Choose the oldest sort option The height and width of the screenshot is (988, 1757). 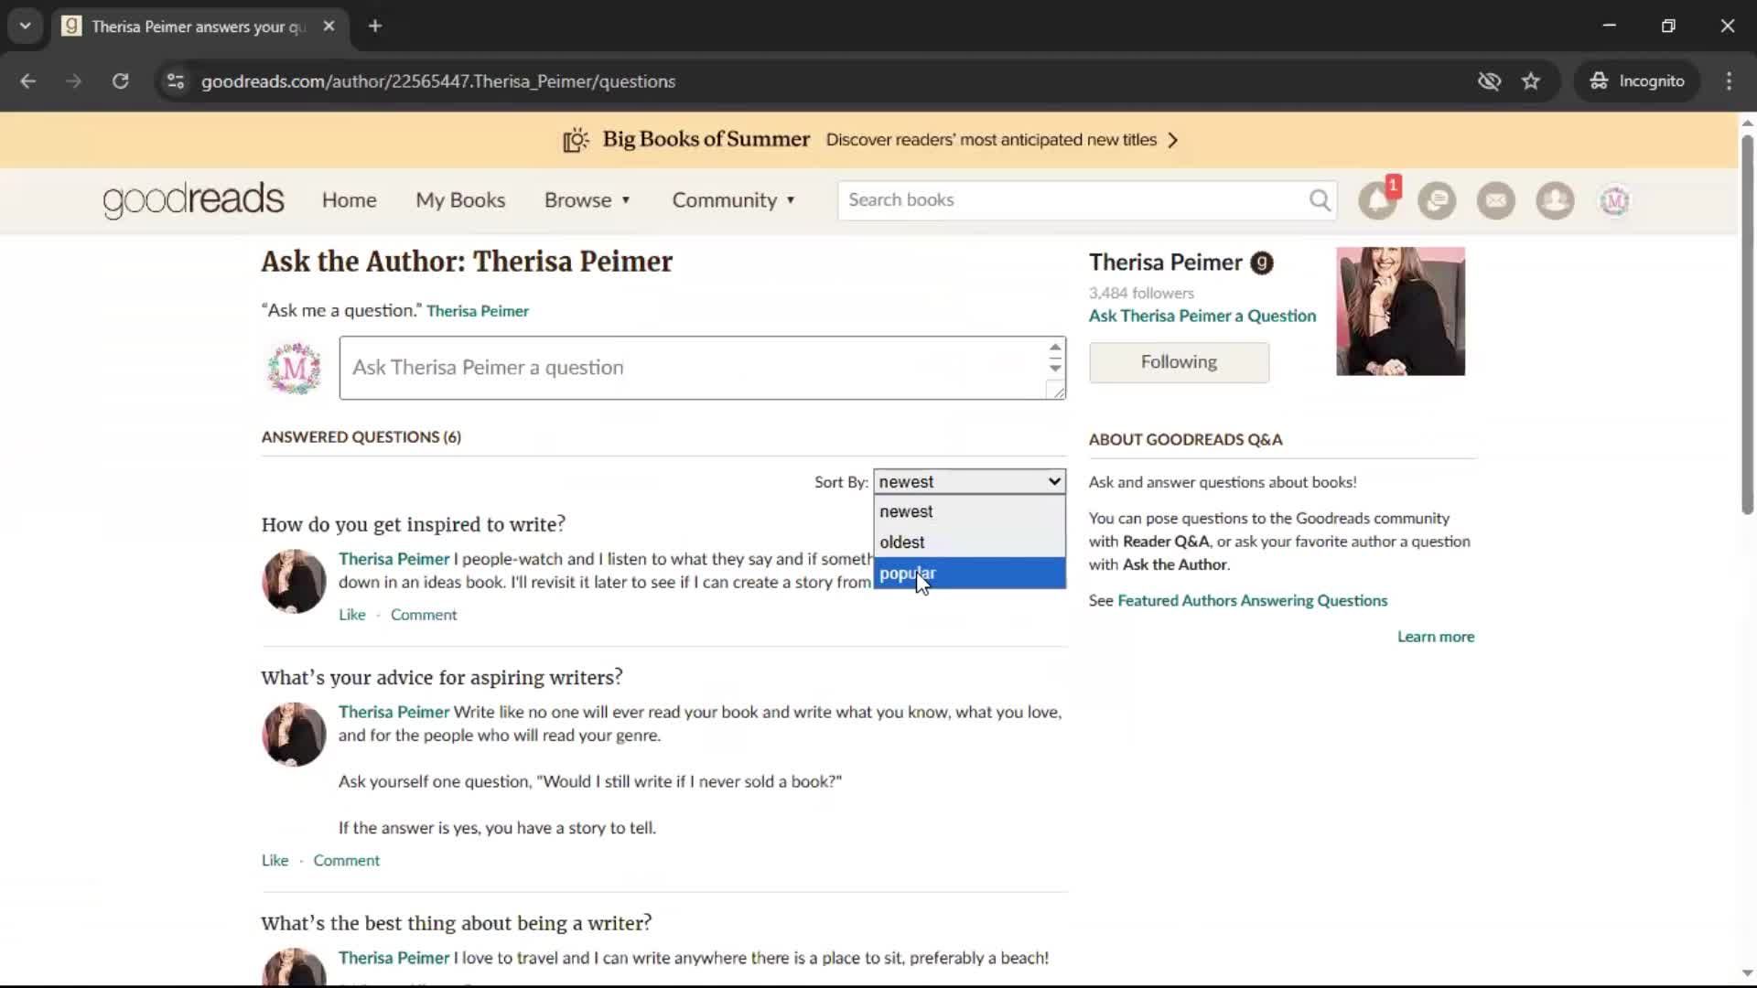tap(969, 542)
